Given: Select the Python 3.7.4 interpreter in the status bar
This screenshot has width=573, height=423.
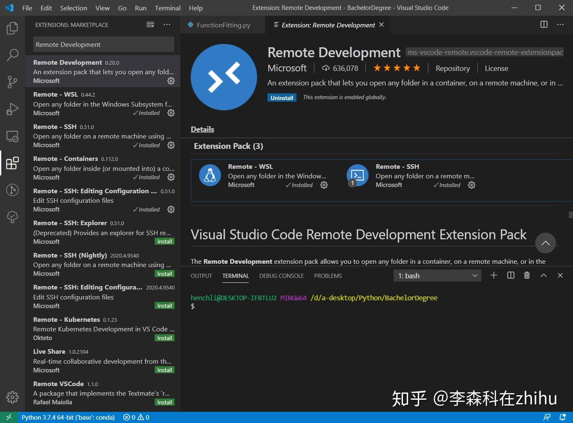Looking at the screenshot, I should point(69,417).
